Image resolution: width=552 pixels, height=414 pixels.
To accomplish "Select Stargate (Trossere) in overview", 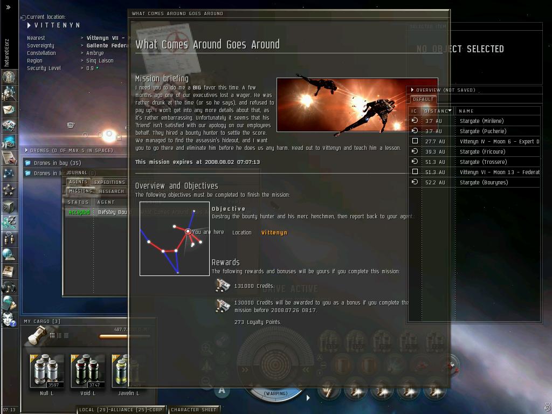I will (474, 162).
